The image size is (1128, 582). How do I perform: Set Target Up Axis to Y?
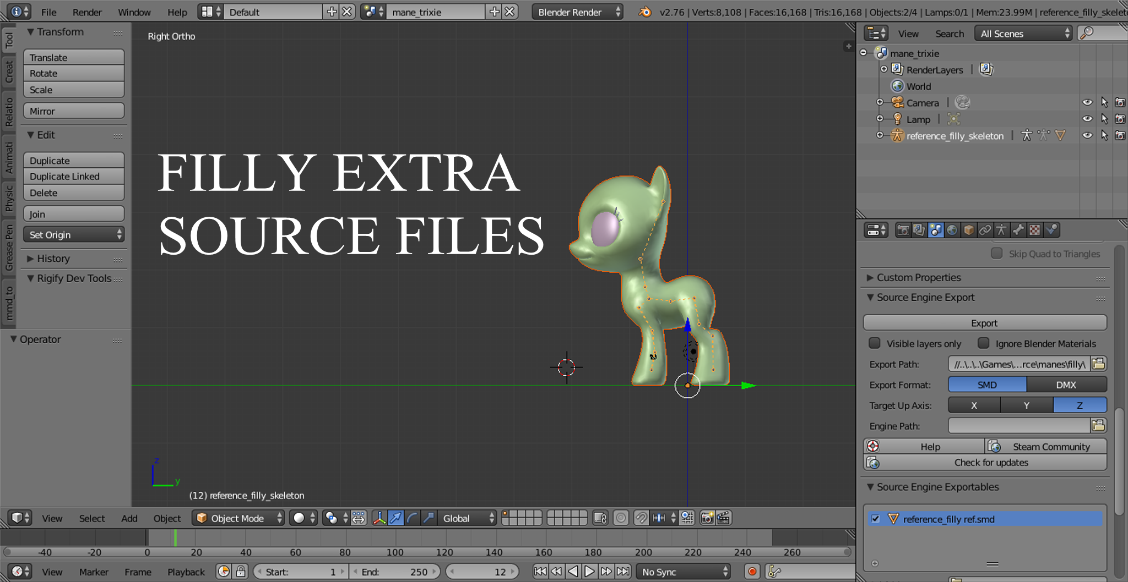coord(1027,405)
